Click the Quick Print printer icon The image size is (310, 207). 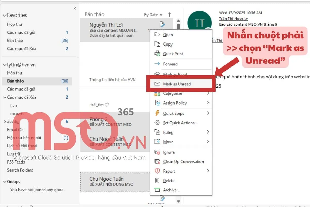click(157, 54)
